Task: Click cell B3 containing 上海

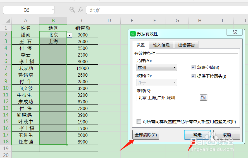Action: 53,41
